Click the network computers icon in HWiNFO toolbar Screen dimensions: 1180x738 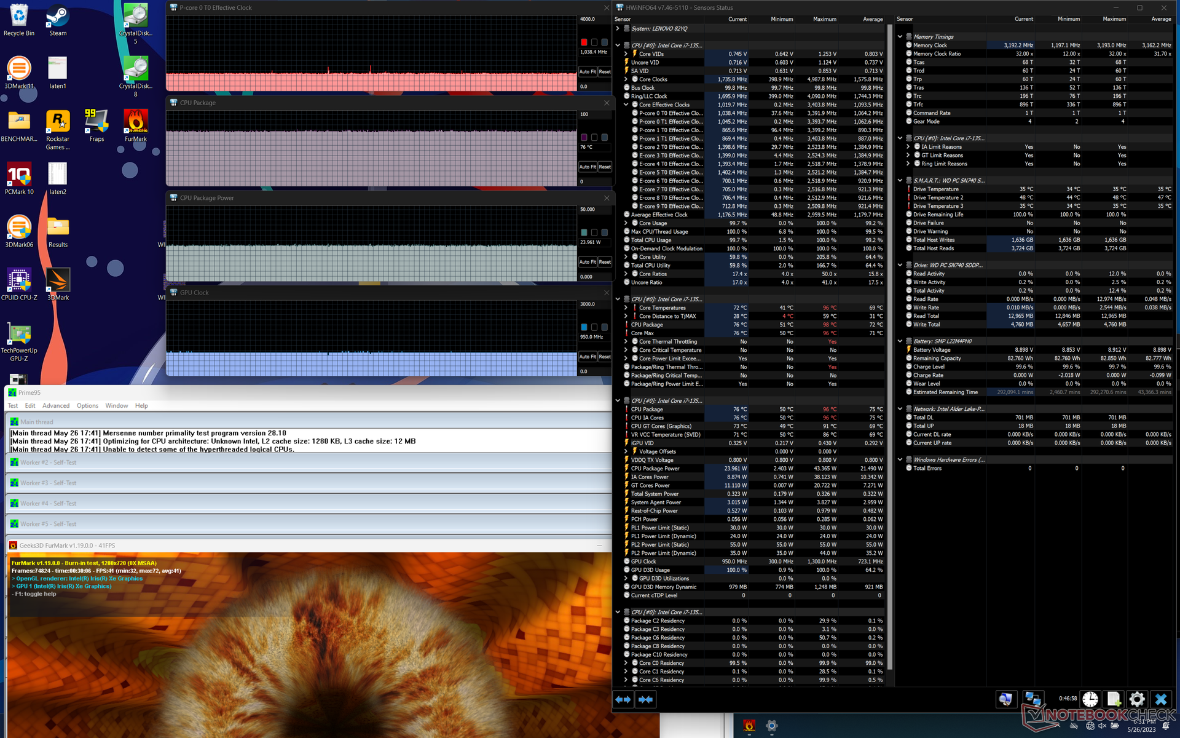tap(1033, 699)
